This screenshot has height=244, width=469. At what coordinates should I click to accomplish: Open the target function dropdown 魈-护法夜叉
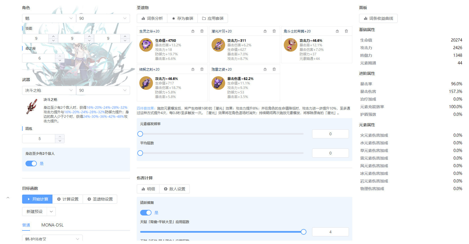52,239
